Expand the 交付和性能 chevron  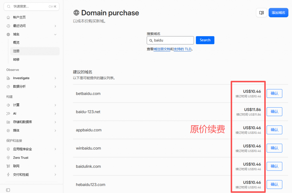(55, 174)
